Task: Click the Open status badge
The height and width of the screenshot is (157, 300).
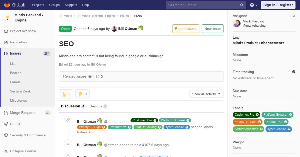Action: click(65, 29)
